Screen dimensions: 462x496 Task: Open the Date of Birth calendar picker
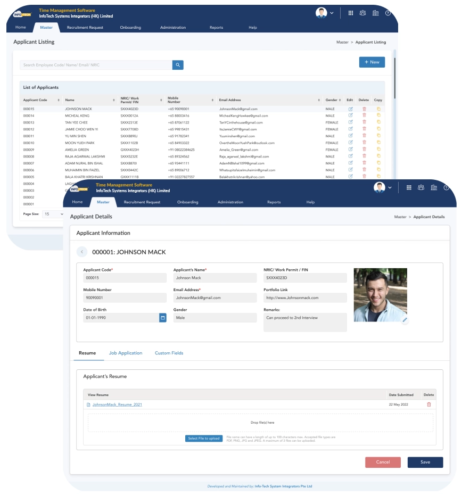tap(163, 318)
